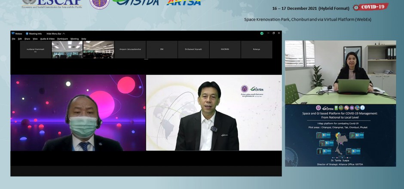Select the BW participant tile
404x189 pixels.
(162, 49)
